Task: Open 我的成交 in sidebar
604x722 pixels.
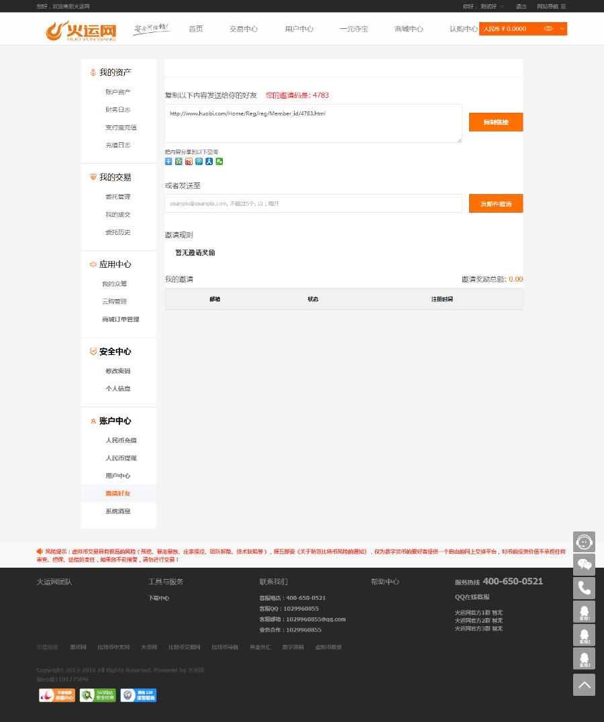Action: point(118,215)
